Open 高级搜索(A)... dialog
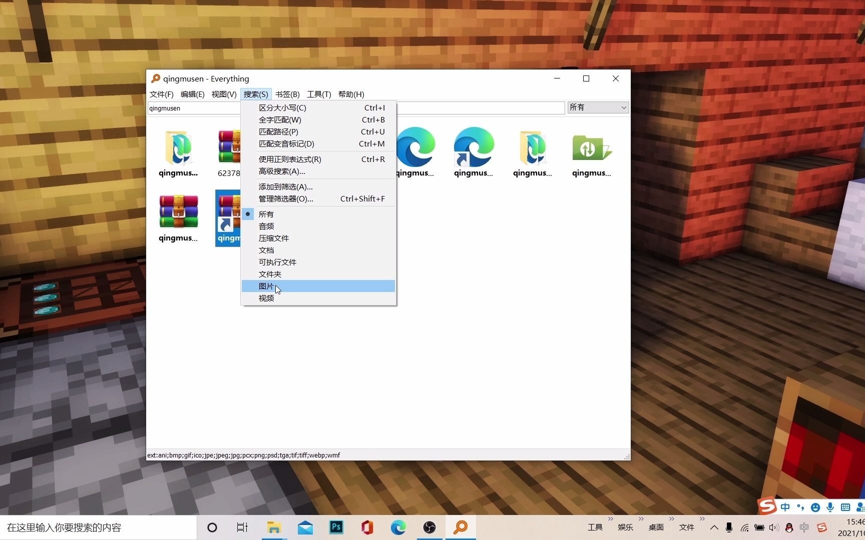 click(x=318, y=171)
